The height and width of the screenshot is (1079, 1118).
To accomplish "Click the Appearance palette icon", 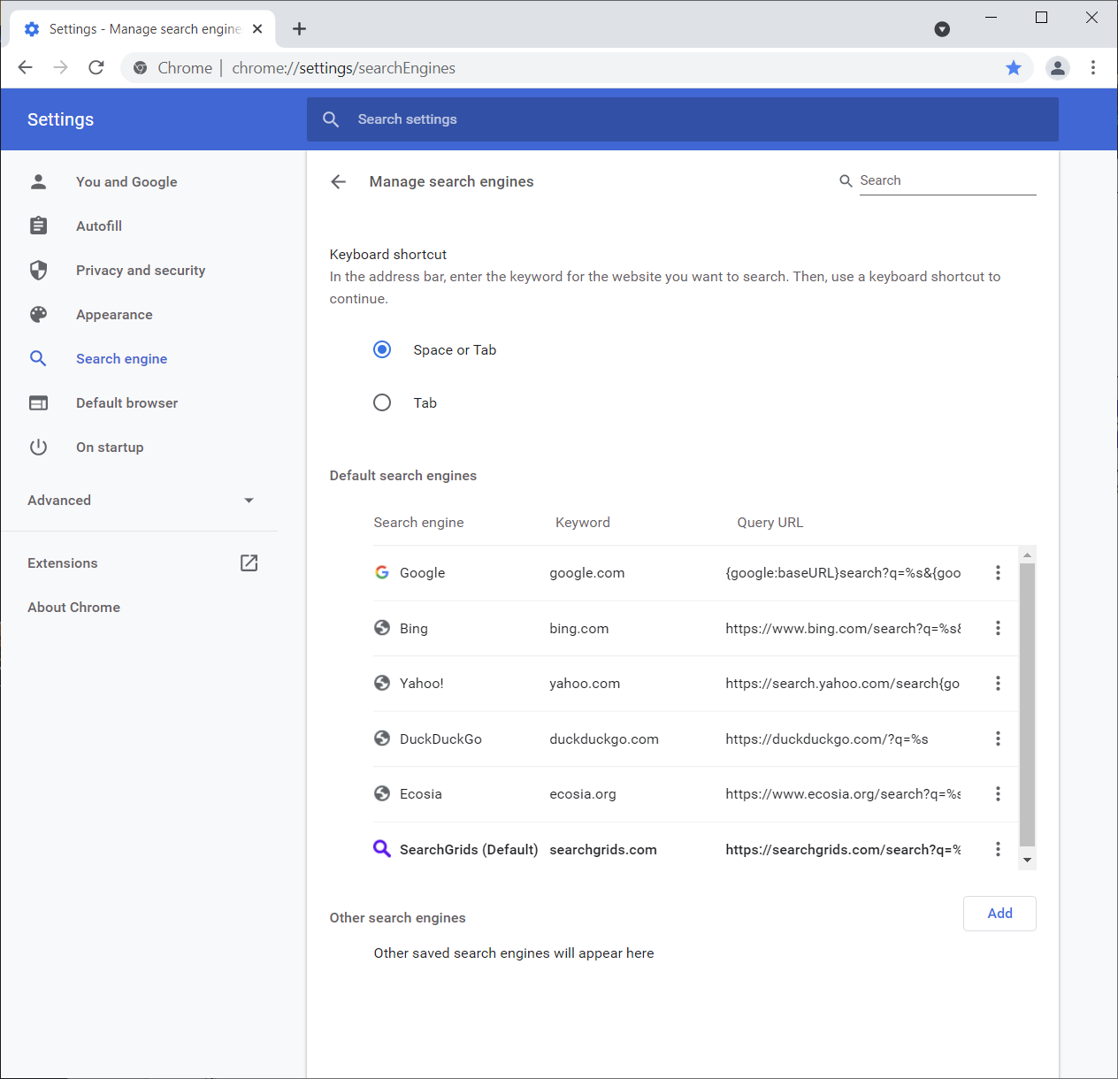I will coord(38,314).
